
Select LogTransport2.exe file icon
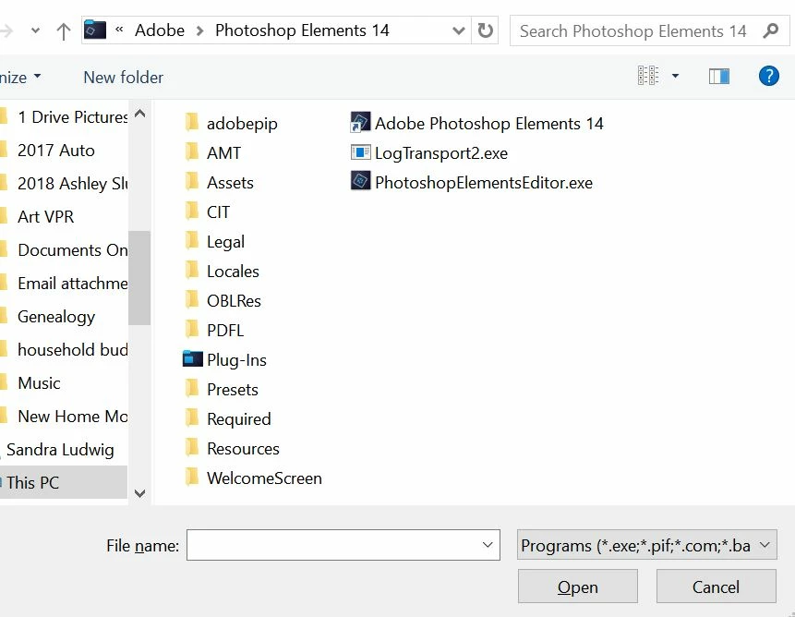(x=360, y=152)
